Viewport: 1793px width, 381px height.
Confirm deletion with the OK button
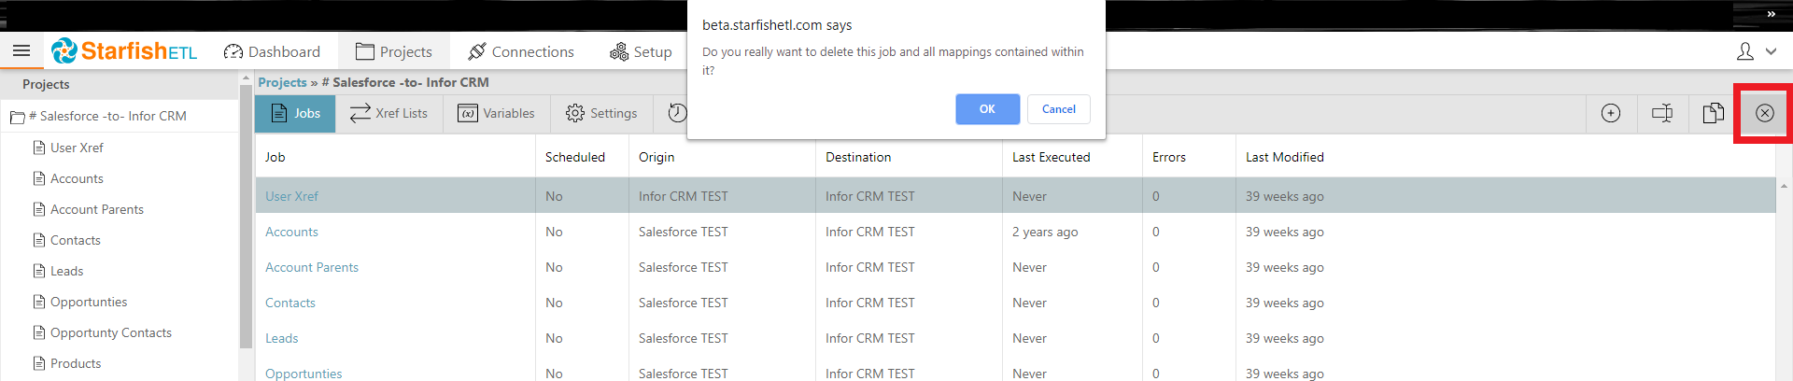[987, 109]
